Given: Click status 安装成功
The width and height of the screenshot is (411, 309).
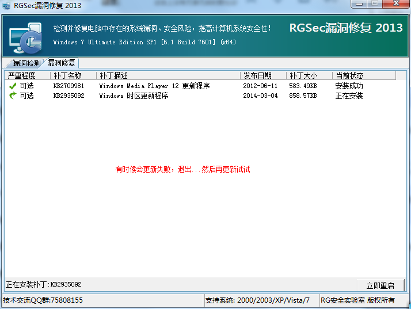Looking at the screenshot, I should (x=349, y=86).
